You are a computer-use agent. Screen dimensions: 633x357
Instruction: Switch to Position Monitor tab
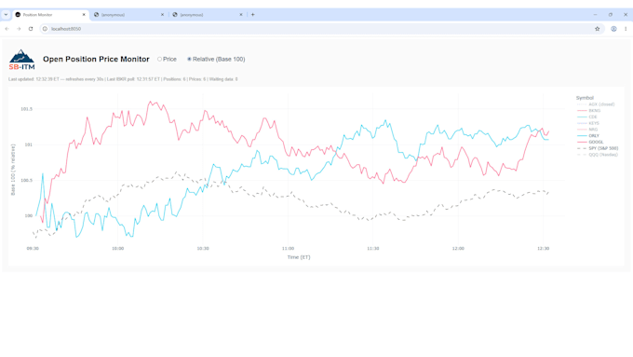(51, 15)
